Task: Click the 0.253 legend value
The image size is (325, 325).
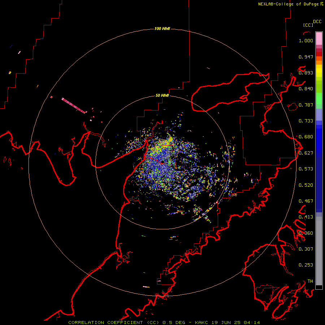Action: tap(306, 265)
